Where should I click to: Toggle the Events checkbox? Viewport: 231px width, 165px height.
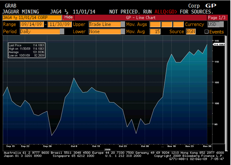(206, 32)
